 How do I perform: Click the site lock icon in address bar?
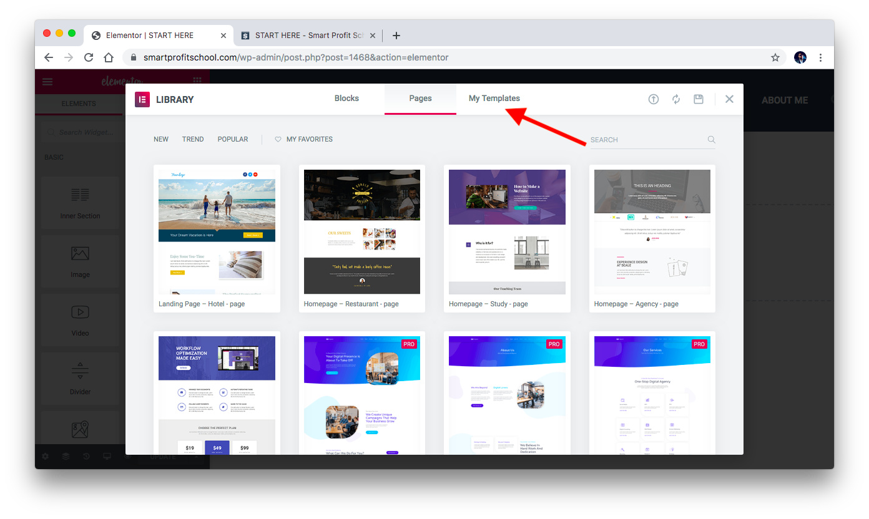point(133,57)
